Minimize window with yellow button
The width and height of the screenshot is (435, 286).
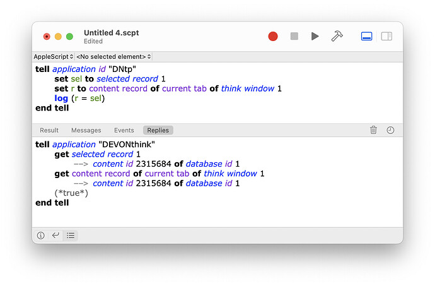click(58, 37)
